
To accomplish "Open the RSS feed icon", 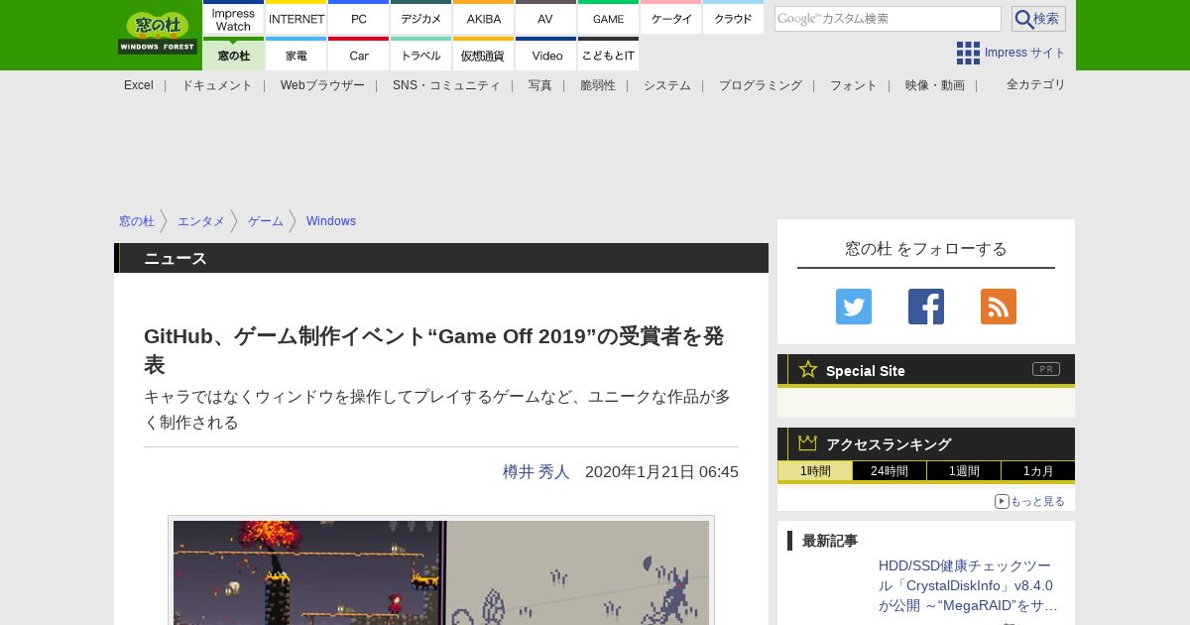I will (x=999, y=307).
